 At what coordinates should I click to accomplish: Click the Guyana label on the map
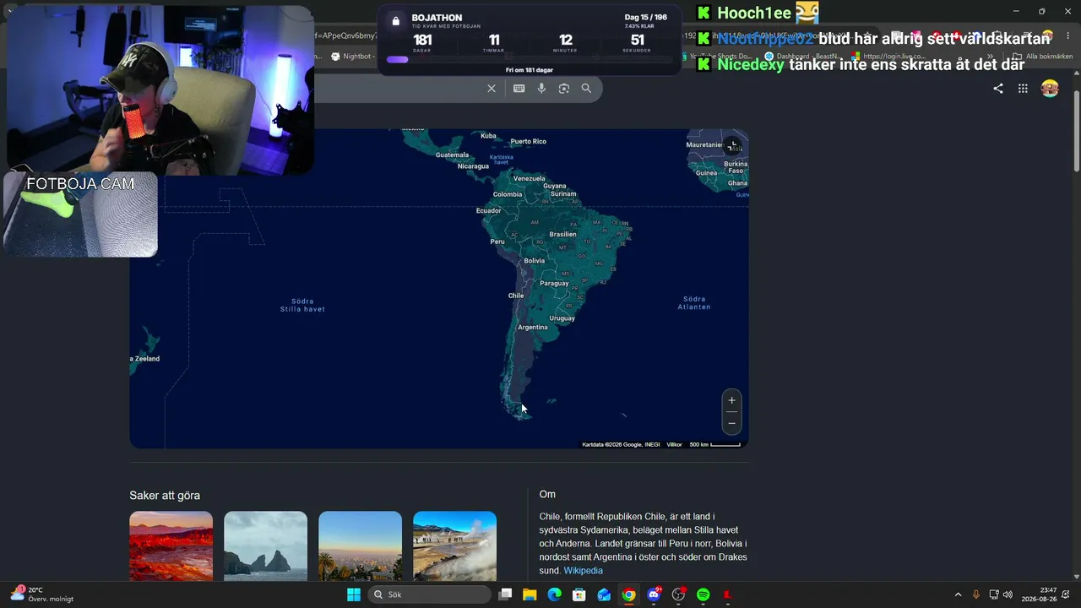[555, 186]
